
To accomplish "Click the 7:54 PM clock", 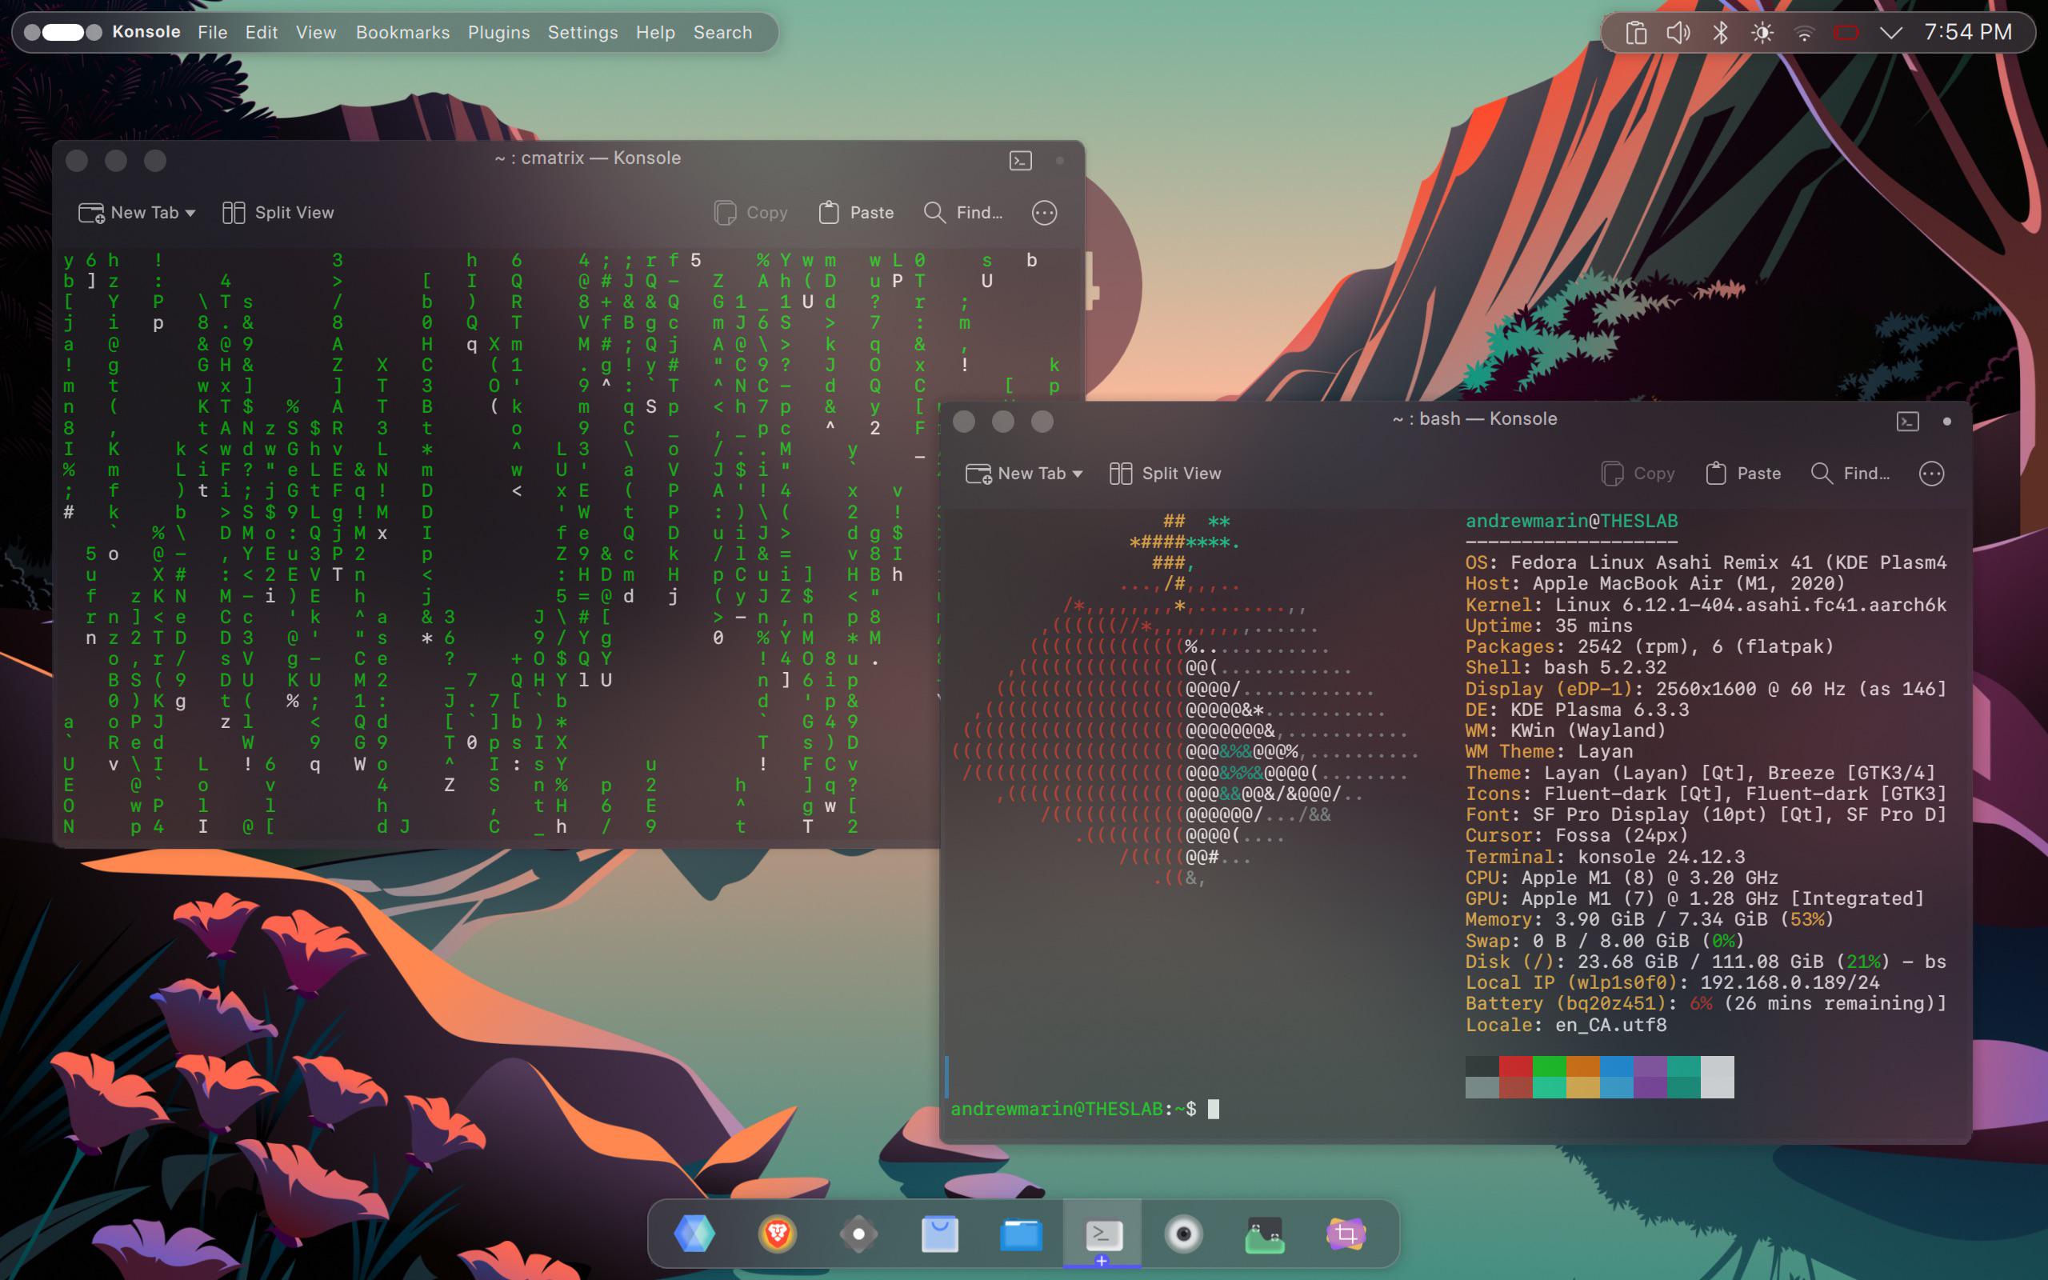I will pos(1968,32).
